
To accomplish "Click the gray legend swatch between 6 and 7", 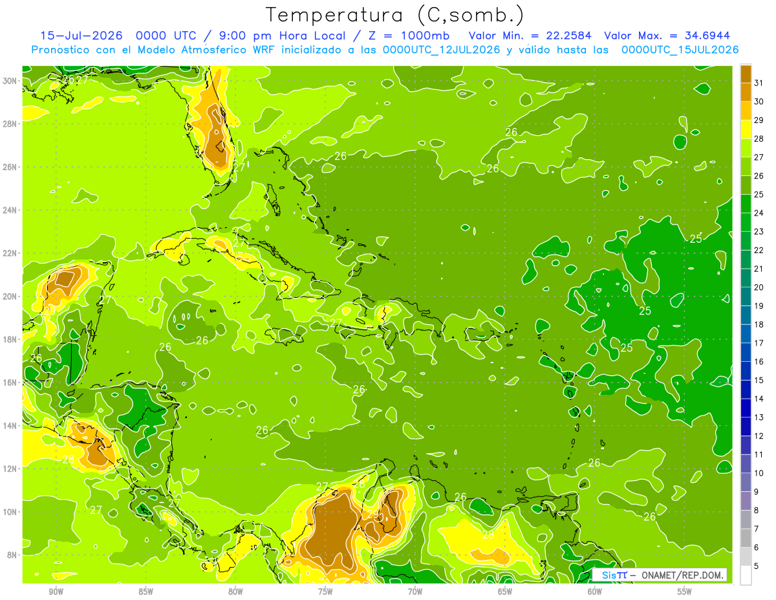I will click(746, 538).
